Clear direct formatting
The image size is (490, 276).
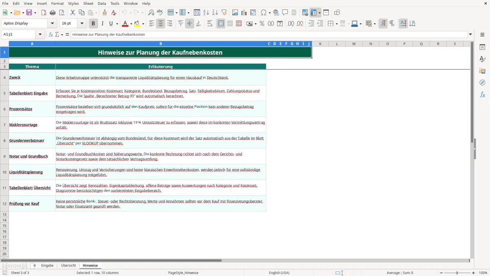coord(114,13)
